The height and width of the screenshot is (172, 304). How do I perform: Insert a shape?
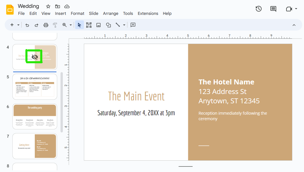108,25
